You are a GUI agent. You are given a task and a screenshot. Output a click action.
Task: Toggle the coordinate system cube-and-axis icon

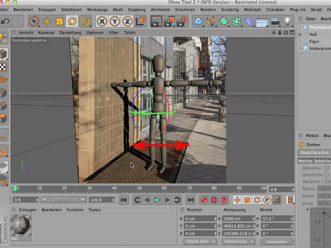tap(140, 21)
